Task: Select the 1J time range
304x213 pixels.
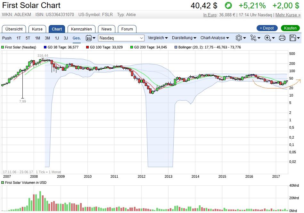Action: click(x=57, y=38)
